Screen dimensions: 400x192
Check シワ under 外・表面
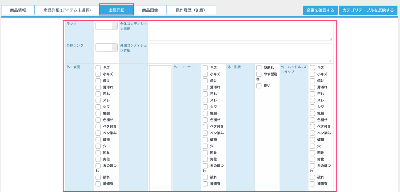click(x=98, y=107)
